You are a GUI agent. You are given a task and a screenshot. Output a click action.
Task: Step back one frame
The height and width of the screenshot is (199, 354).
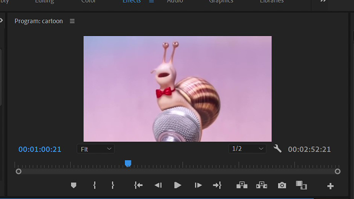(x=158, y=185)
